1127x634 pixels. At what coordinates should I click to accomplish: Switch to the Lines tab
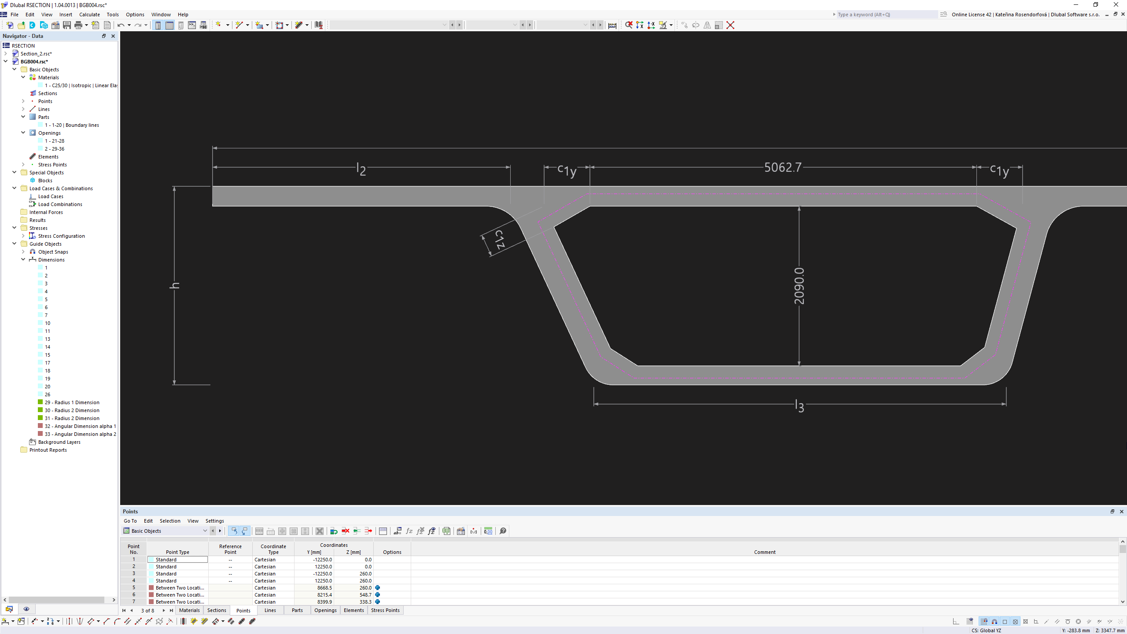click(269, 610)
